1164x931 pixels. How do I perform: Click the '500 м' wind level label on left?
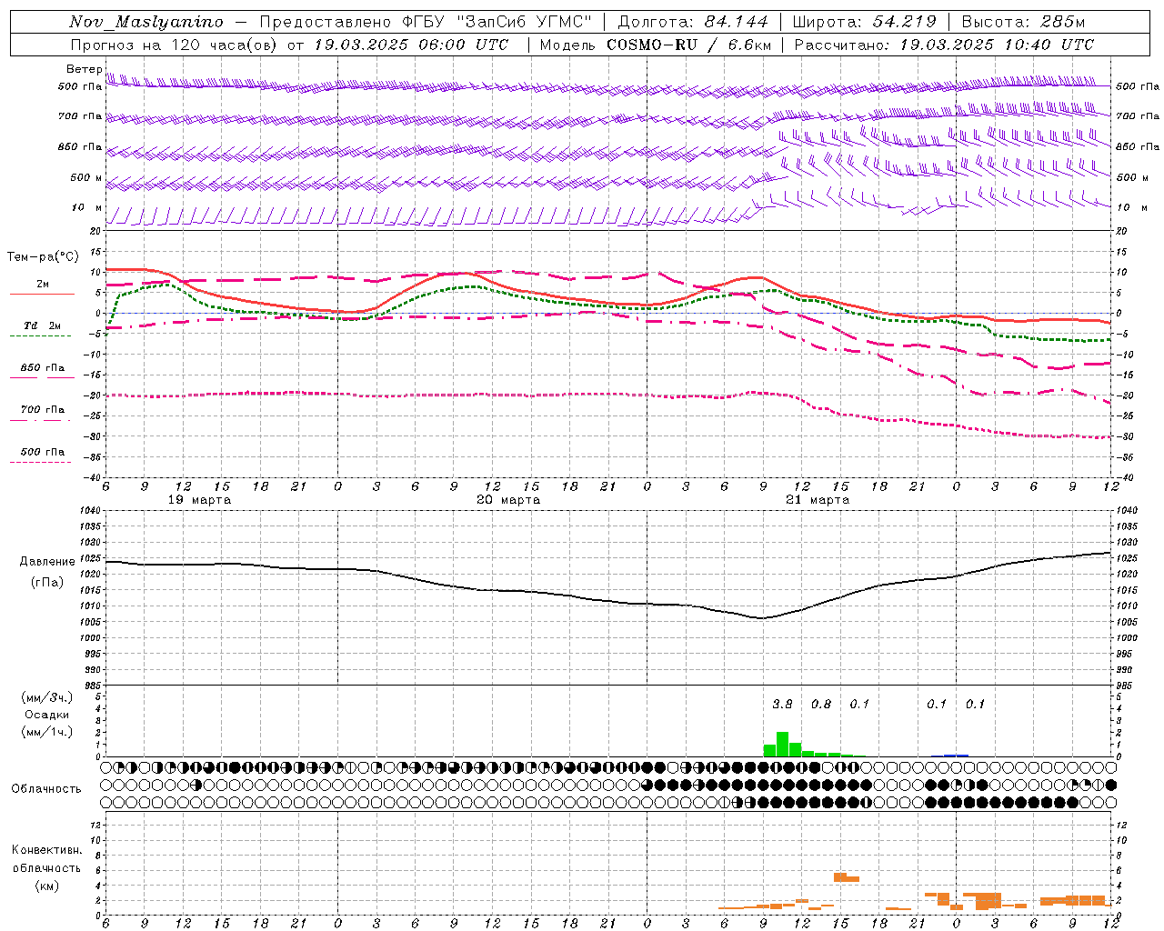point(86,177)
